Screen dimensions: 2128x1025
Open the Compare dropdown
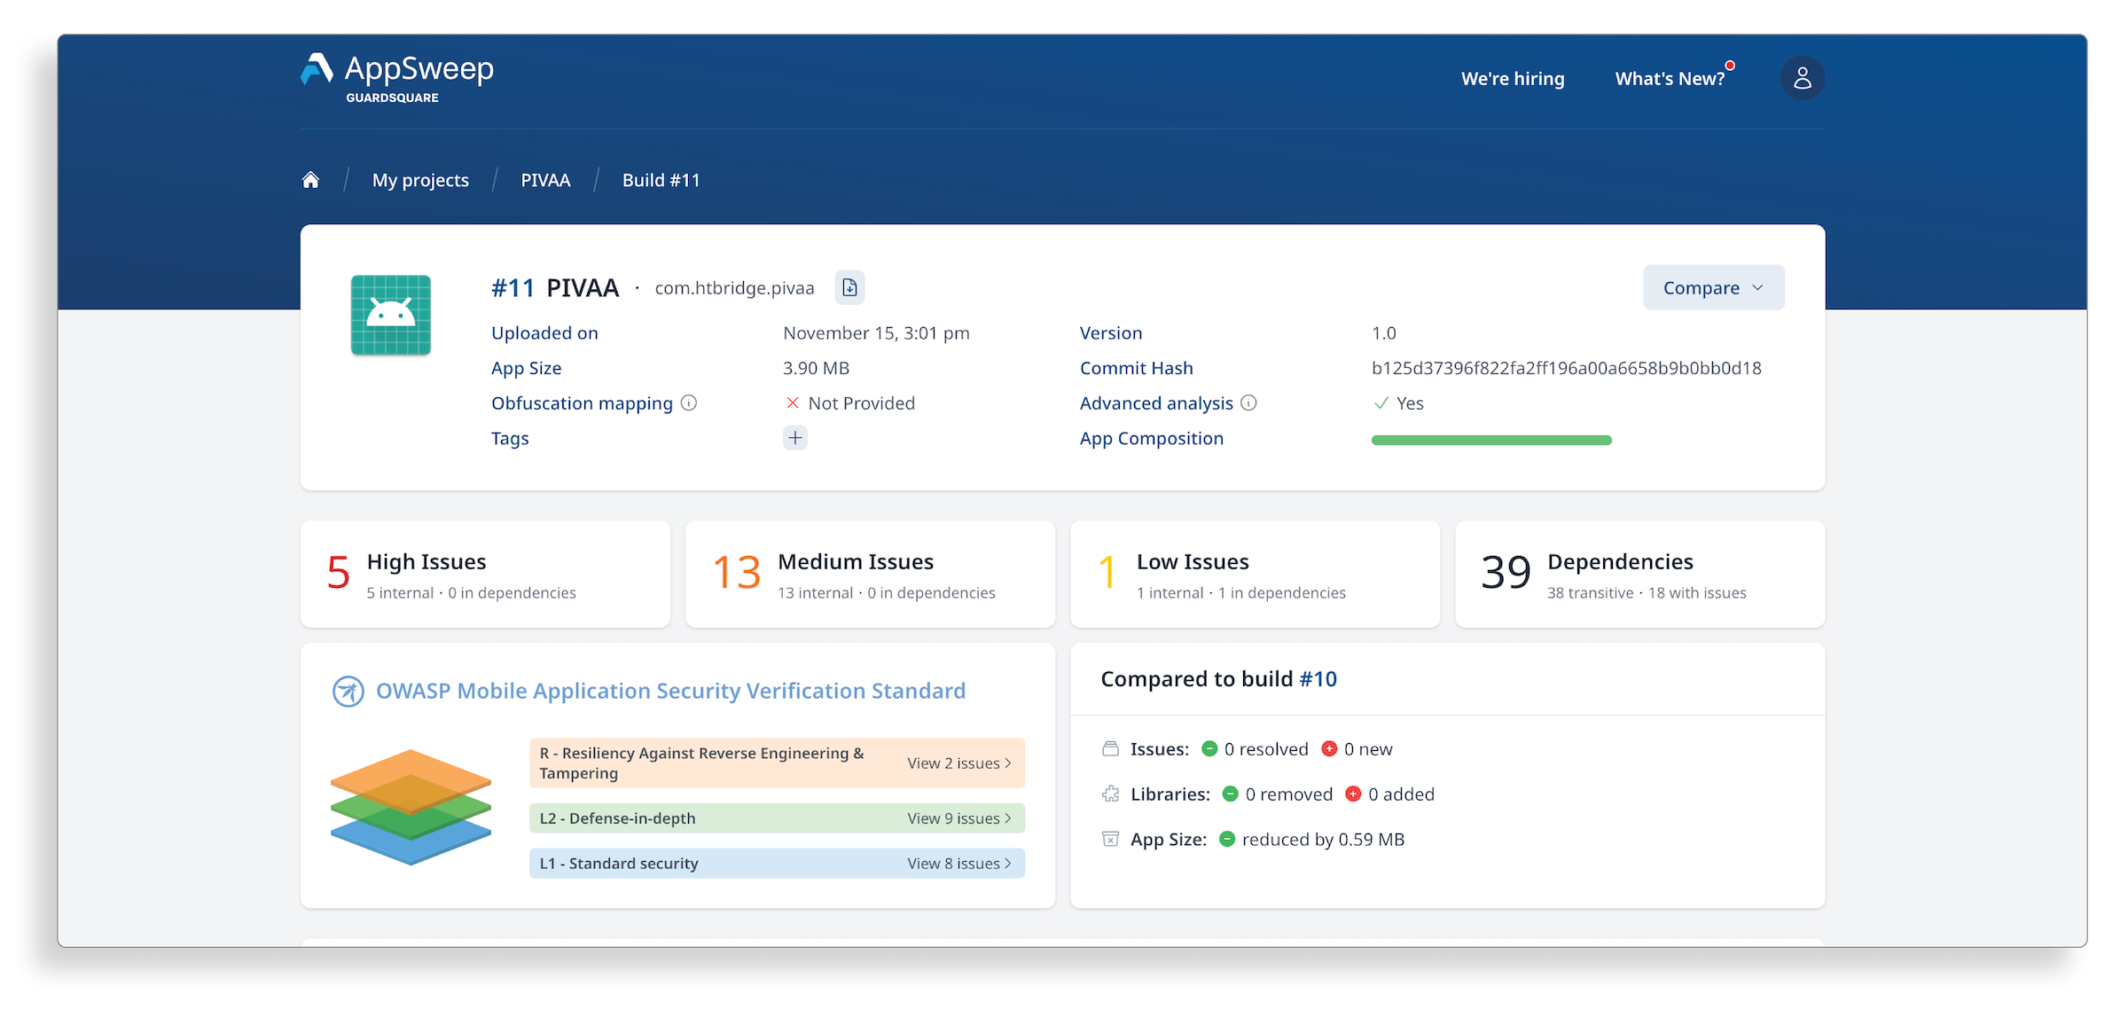(x=1712, y=286)
